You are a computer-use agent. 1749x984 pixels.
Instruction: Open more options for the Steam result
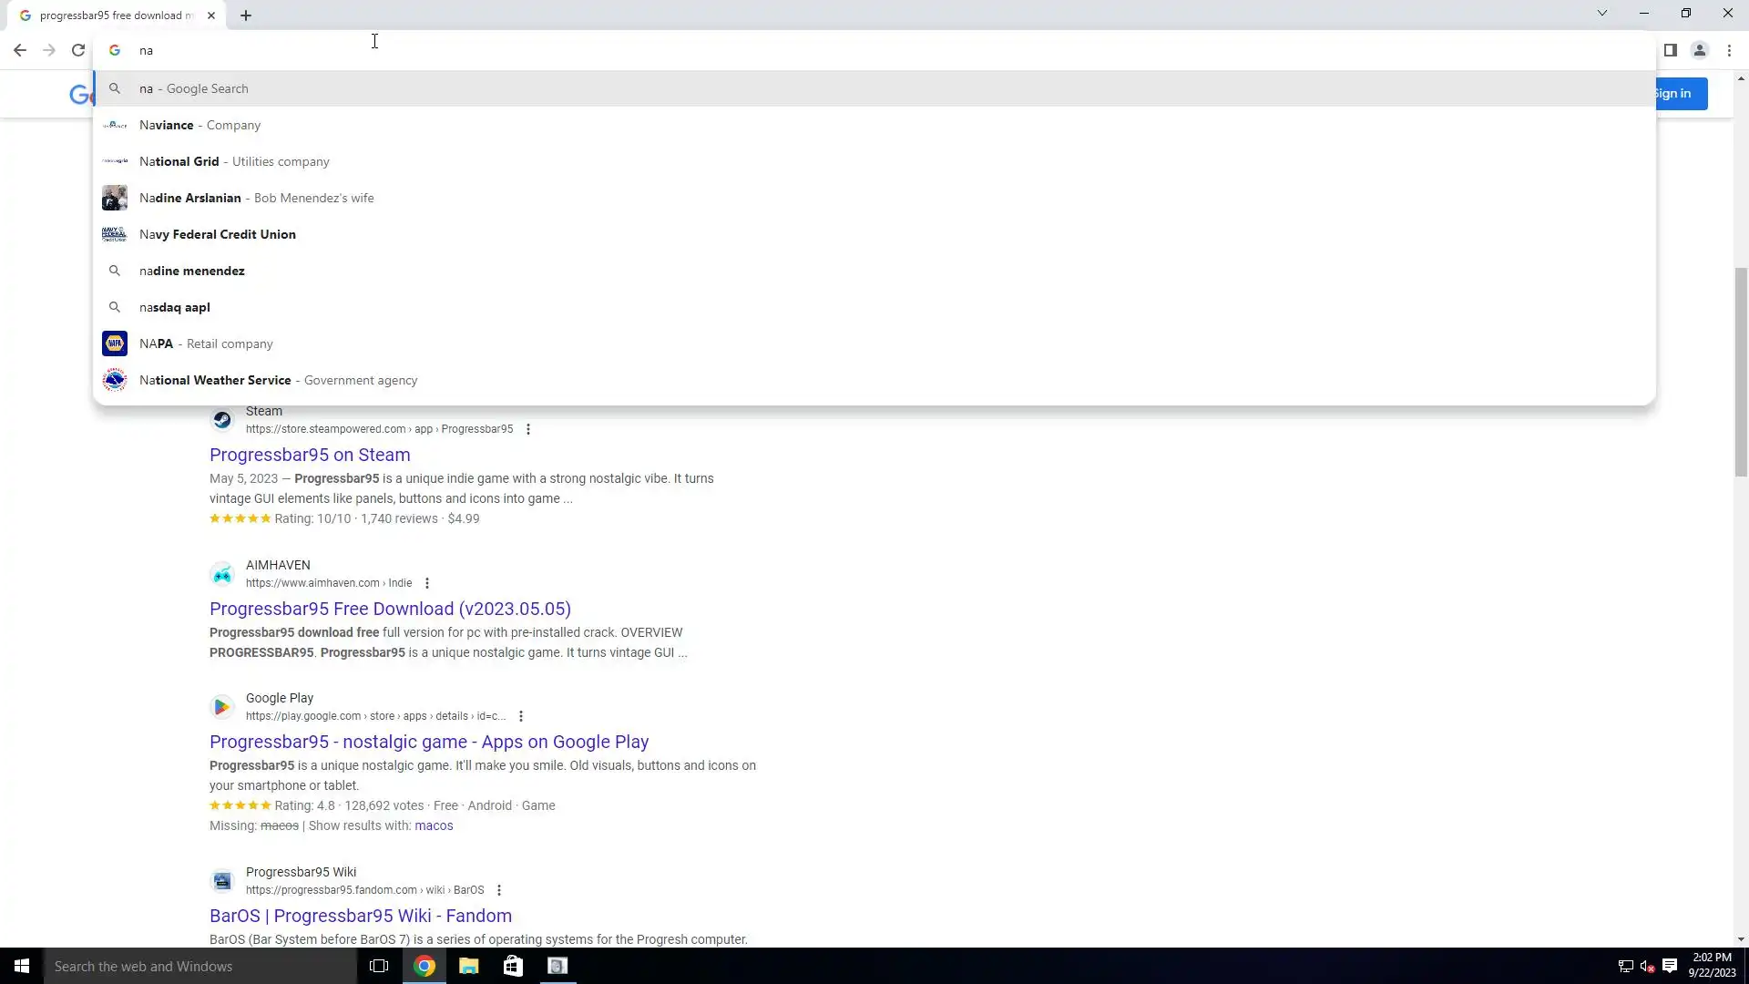pos(528,429)
